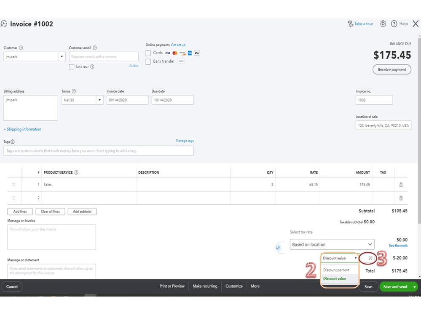Click the Terms help icon
Viewport: 421px width, 315px height.
pyautogui.click(x=74, y=91)
